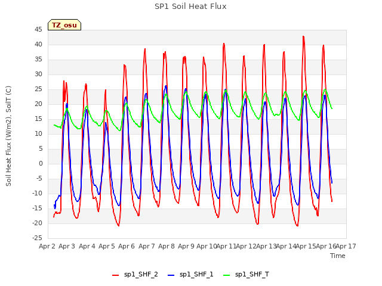Click the -15 y-axis tick label
This screenshot has height=286, width=382.
(37, 209)
